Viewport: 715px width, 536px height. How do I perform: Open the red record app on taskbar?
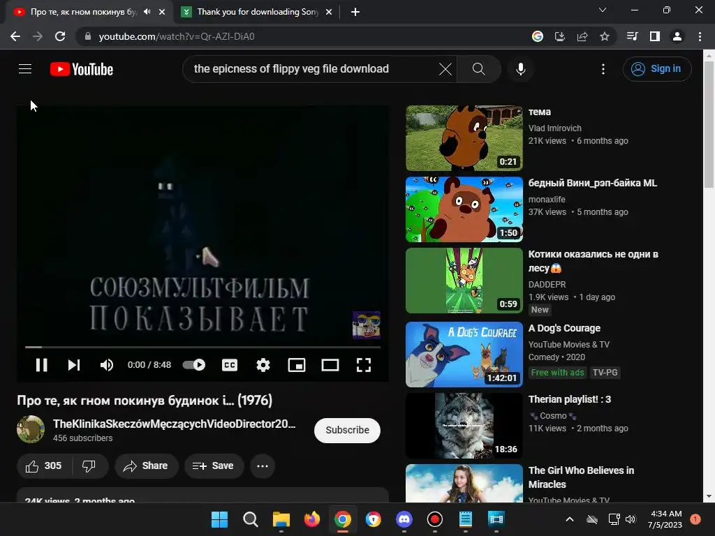click(x=434, y=519)
